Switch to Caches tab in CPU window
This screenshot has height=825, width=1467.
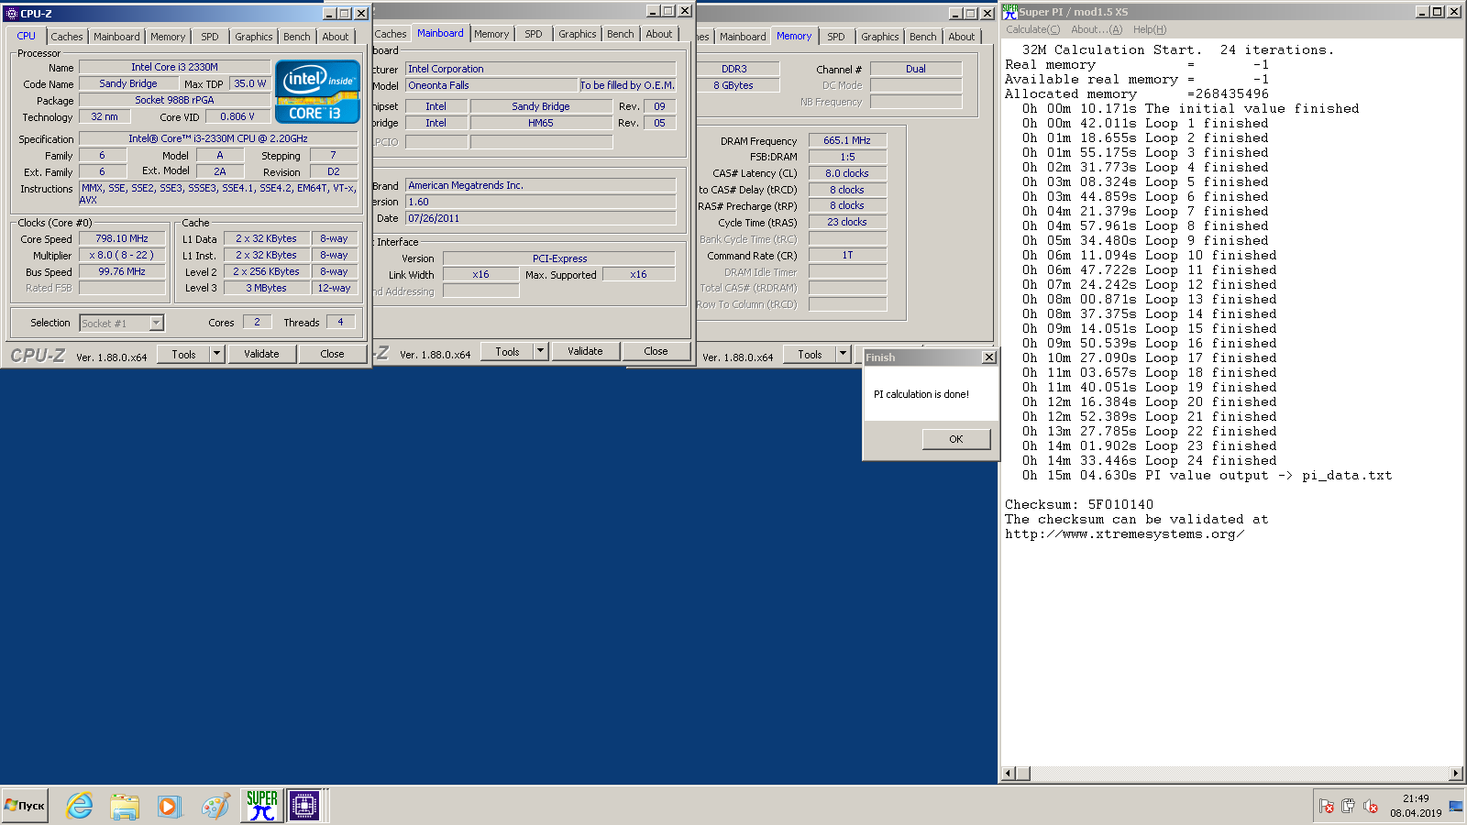pyautogui.click(x=67, y=37)
